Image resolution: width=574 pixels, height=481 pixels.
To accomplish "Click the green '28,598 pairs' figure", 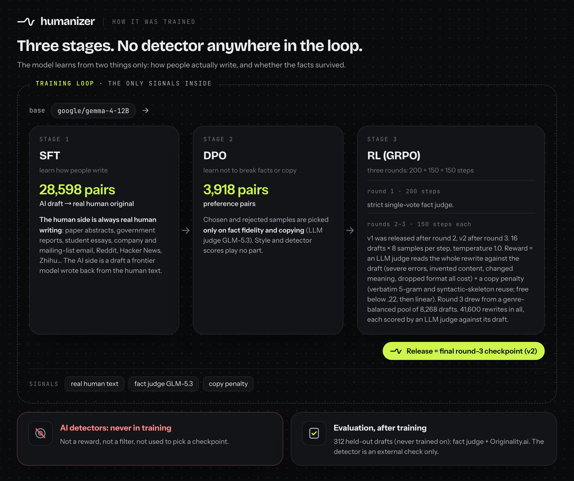I will (x=77, y=190).
